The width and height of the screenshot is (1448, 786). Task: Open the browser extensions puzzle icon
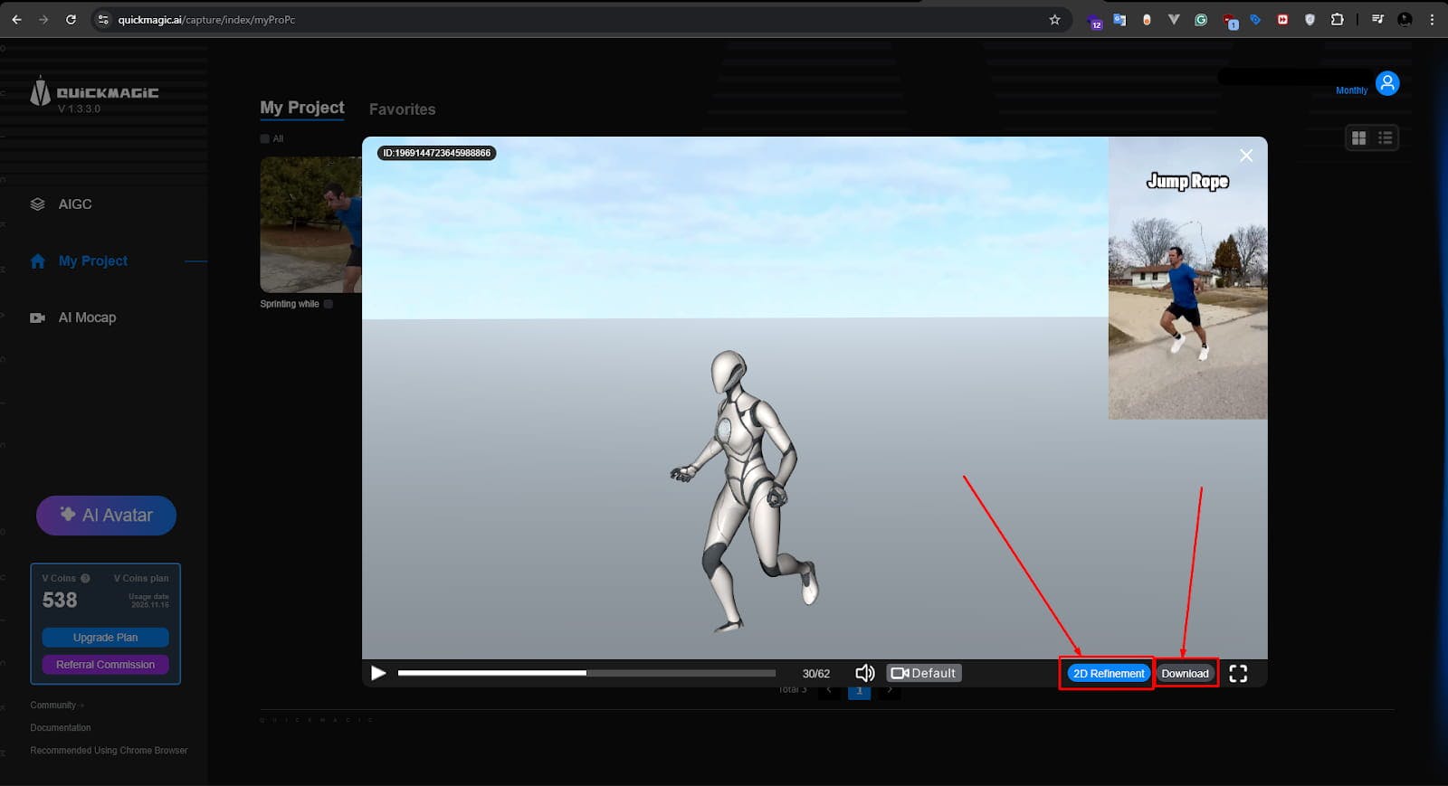point(1337,19)
